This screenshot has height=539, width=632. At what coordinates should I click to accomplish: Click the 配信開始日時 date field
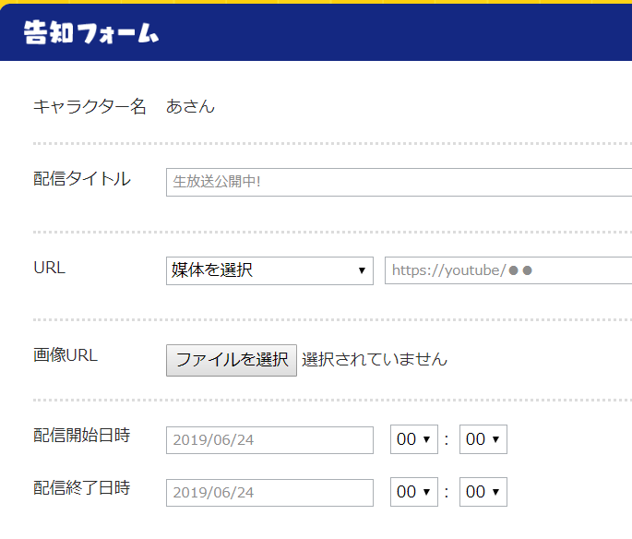[269, 440]
